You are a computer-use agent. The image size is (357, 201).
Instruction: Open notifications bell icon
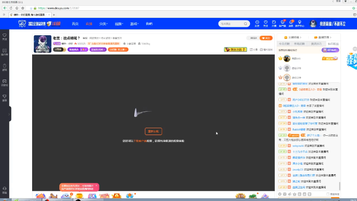coord(291,24)
